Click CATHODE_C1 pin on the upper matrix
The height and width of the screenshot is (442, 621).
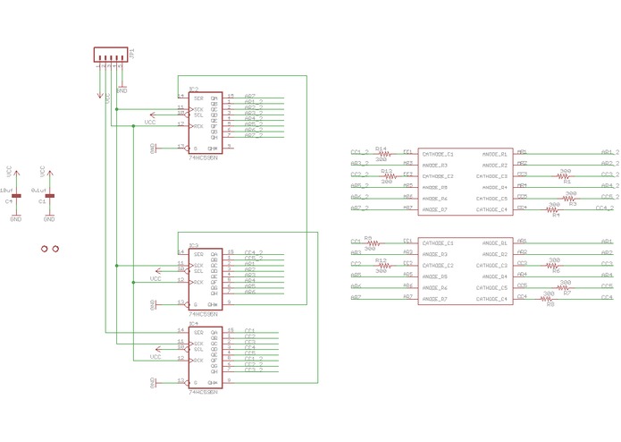[438, 154]
